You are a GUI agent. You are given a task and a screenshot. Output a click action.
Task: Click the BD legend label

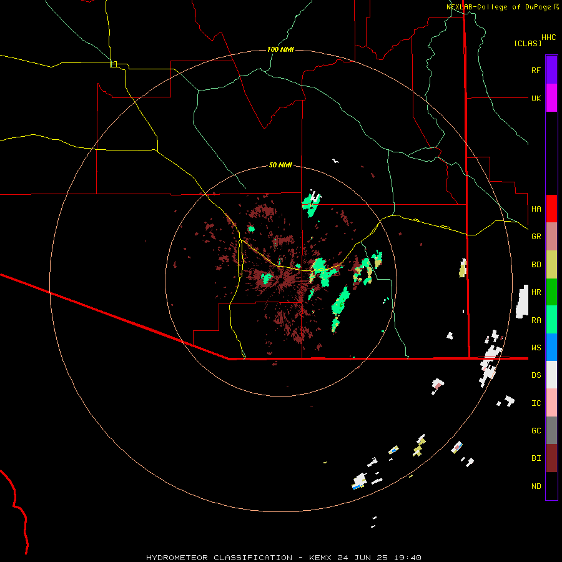(x=536, y=265)
